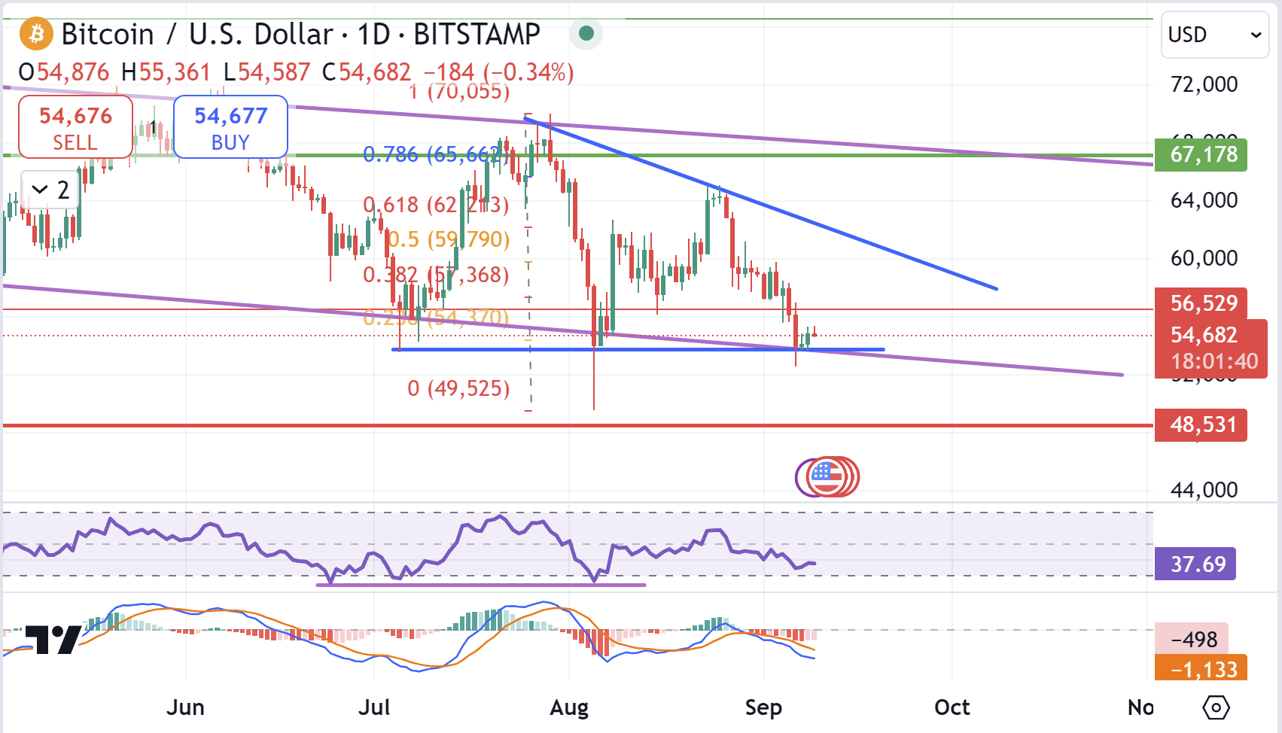Click the Aug label on time axis
Image resolution: width=1282 pixels, height=733 pixels.
(x=569, y=707)
